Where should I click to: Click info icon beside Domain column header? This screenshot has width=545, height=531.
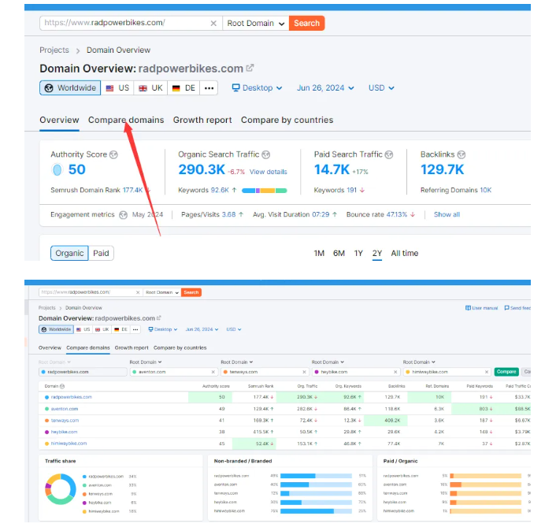coord(62,386)
